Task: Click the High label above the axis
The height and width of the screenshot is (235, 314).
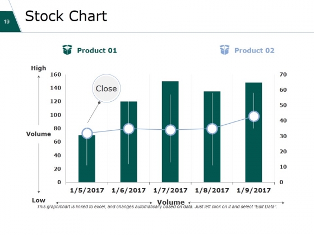Action: tap(39, 68)
